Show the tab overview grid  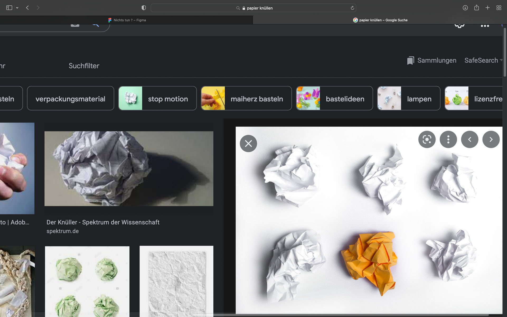coord(499,8)
